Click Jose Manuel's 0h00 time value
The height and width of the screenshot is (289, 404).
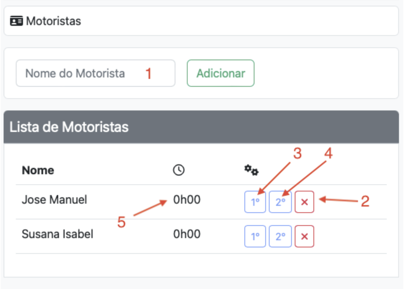pyautogui.click(x=187, y=199)
